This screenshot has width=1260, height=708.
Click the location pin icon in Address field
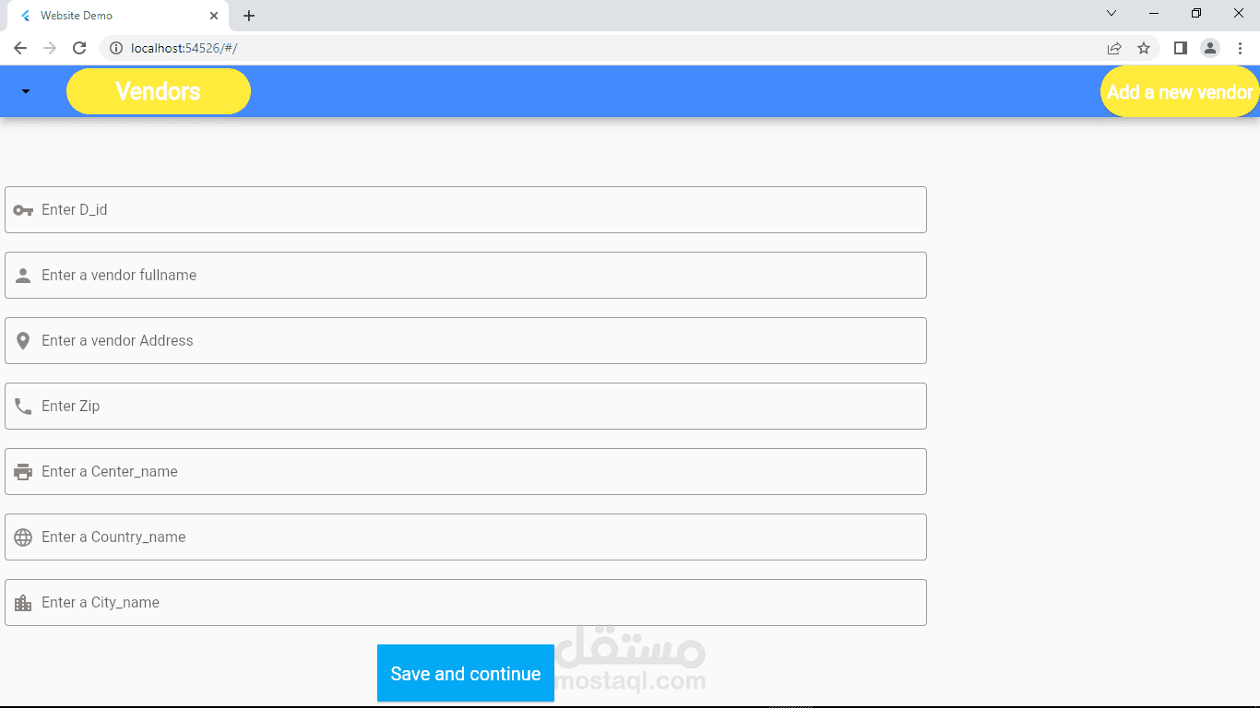pyautogui.click(x=23, y=341)
